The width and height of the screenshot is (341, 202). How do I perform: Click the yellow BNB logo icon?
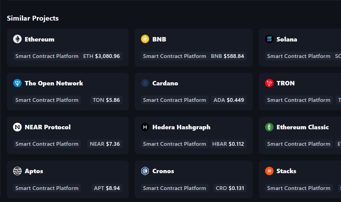pos(145,39)
